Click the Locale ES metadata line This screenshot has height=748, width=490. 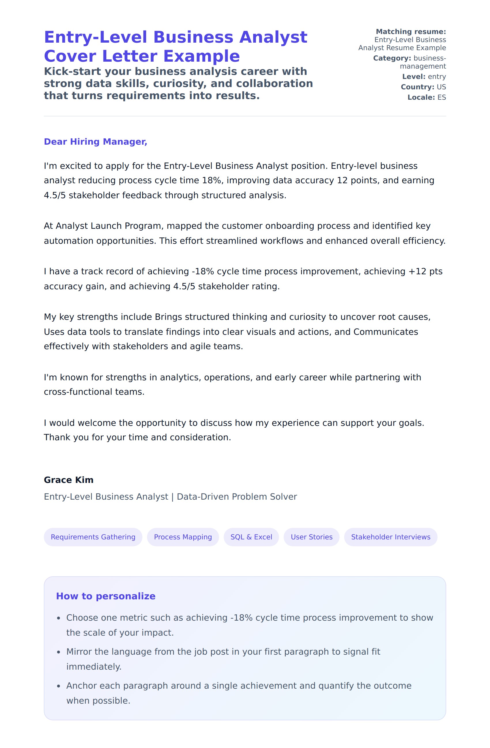click(427, 97)
